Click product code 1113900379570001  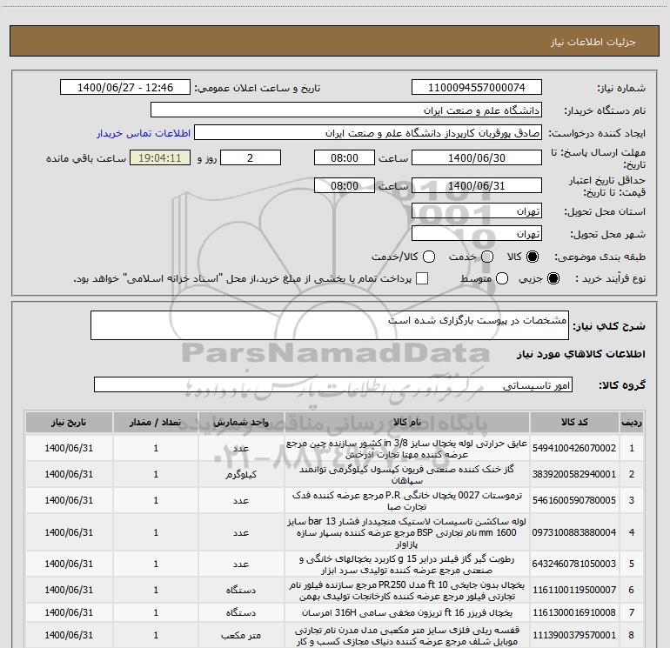574,635
